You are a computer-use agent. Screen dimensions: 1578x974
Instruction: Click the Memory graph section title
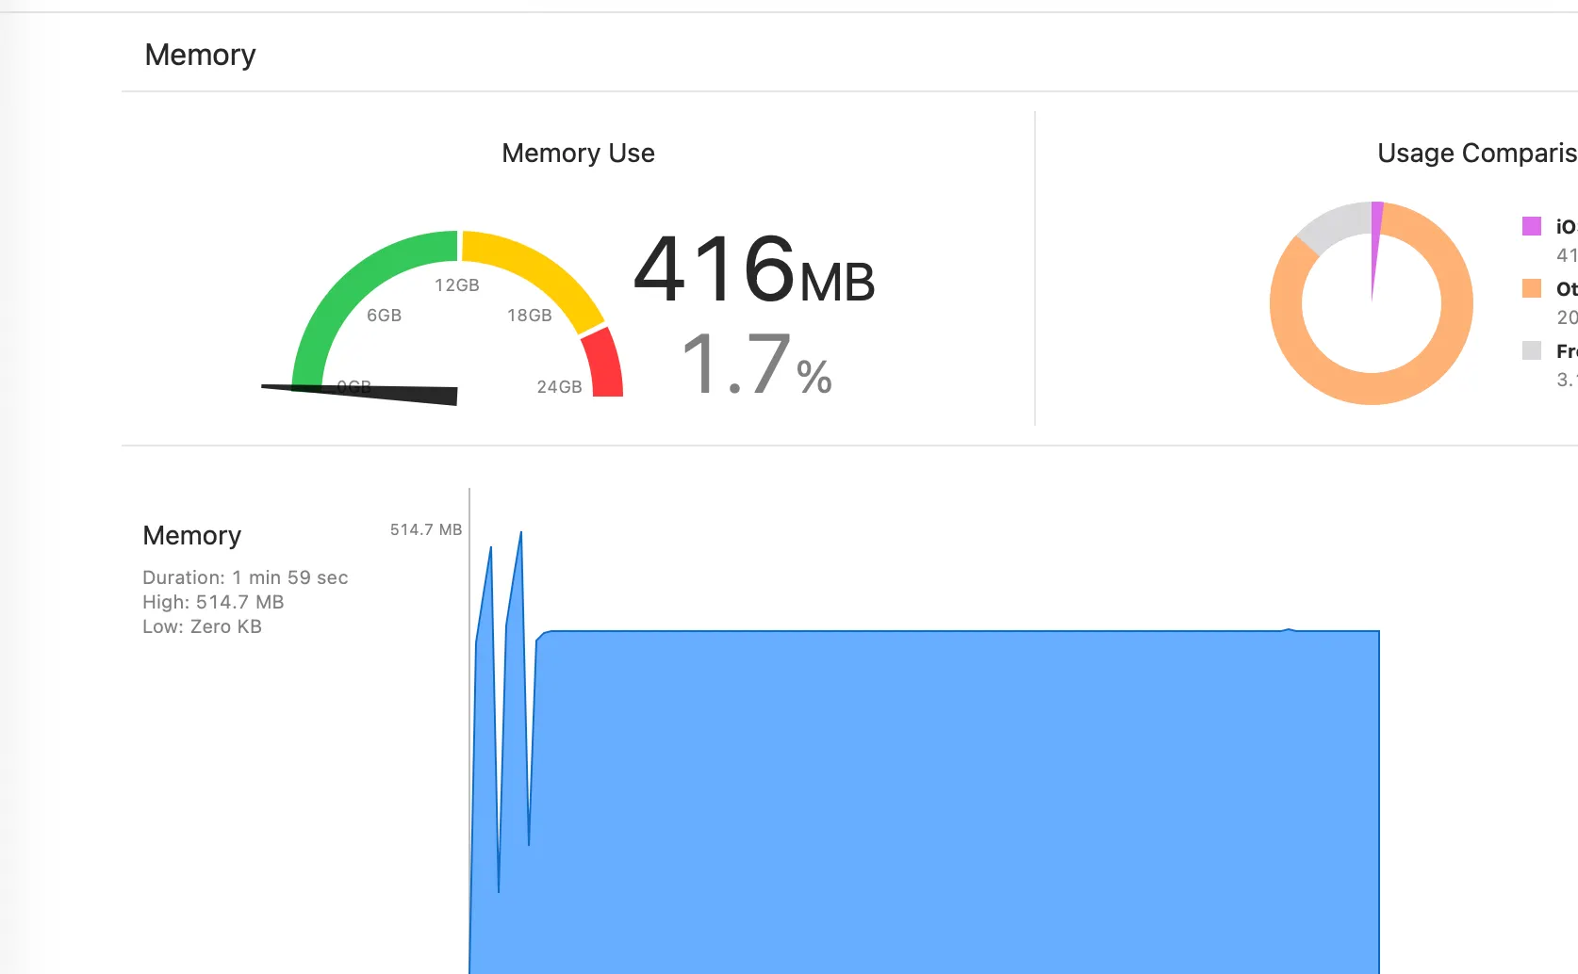[x=192, y=535]
